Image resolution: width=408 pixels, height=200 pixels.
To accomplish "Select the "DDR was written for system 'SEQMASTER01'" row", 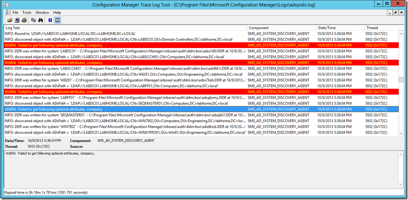I will (201, 115).
